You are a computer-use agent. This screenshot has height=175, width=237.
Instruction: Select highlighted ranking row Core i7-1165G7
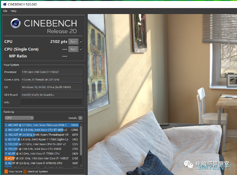coord(42,159)
